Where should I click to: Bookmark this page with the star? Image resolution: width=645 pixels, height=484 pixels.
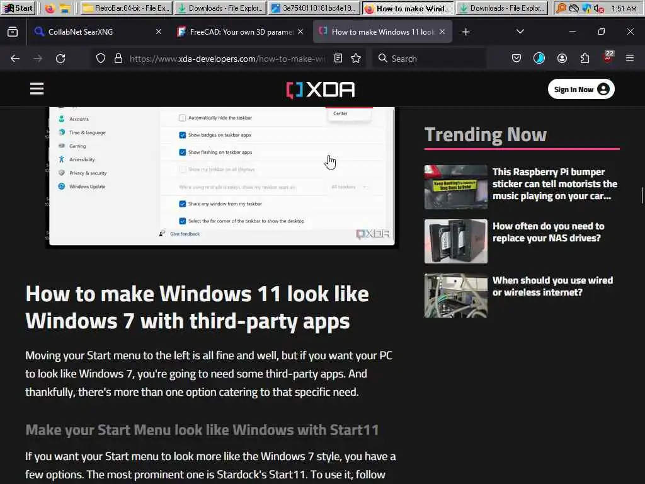pyautogui.click(x=357, y=59)
